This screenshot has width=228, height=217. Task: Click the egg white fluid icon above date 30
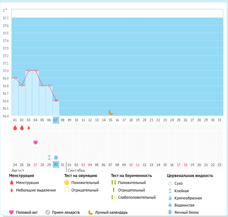56,157
